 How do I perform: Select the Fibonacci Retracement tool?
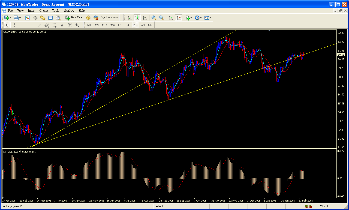tap(55, 25)
